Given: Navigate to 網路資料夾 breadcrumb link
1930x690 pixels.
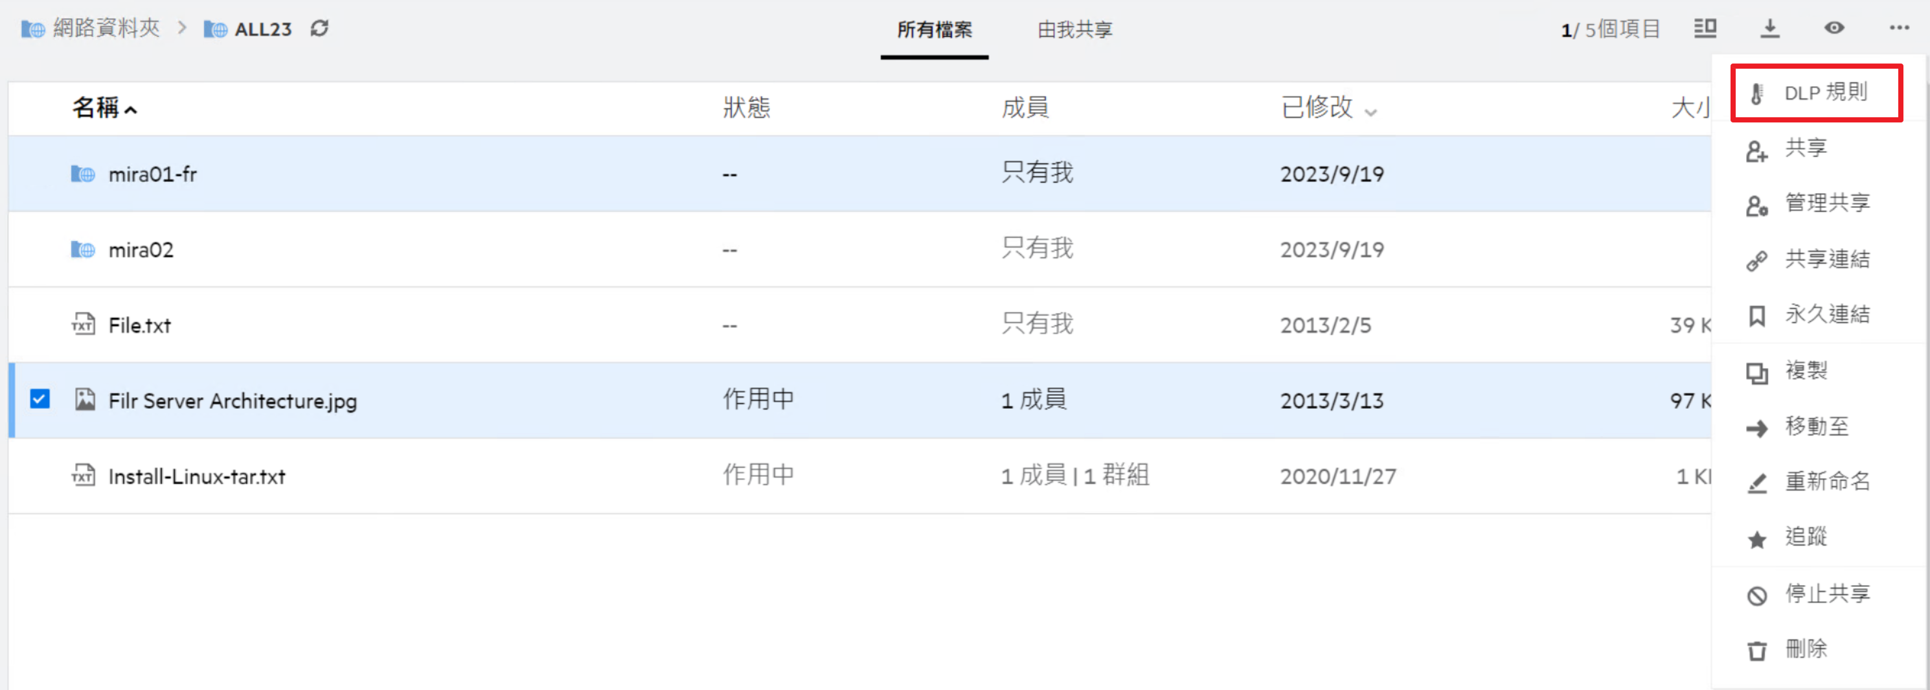Looking at the screenshot, I should (x=106, y=29).
